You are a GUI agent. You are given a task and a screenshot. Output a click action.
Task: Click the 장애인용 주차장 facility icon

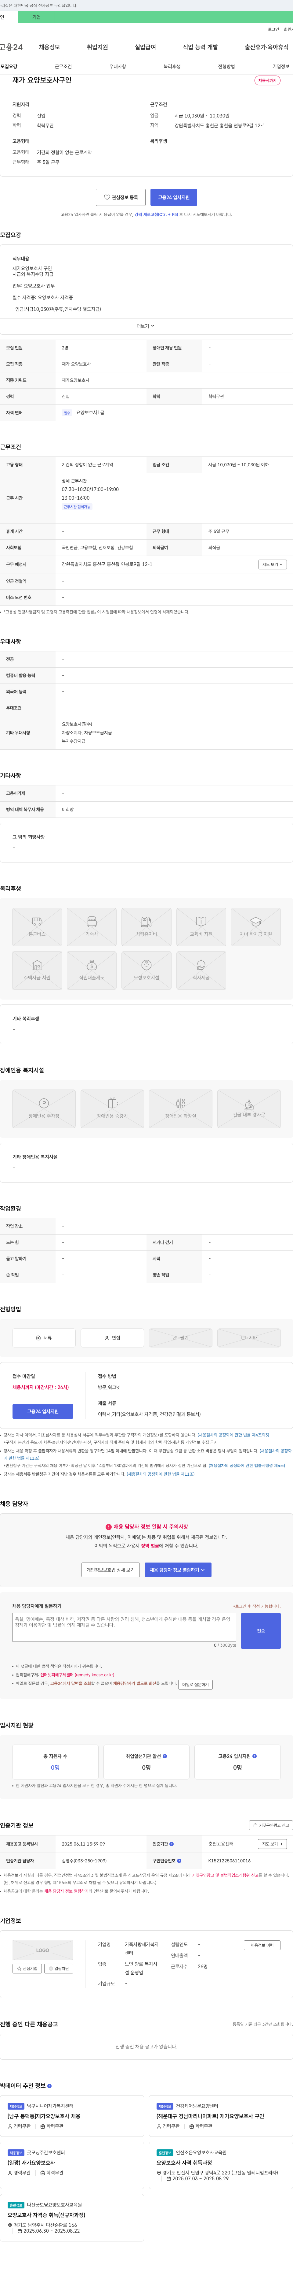pos(44,1109)
